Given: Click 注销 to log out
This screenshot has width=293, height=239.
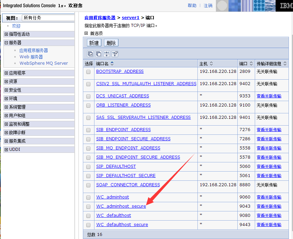Looking at the screenshot, I should pyautogui.click(x=208, y=5).
